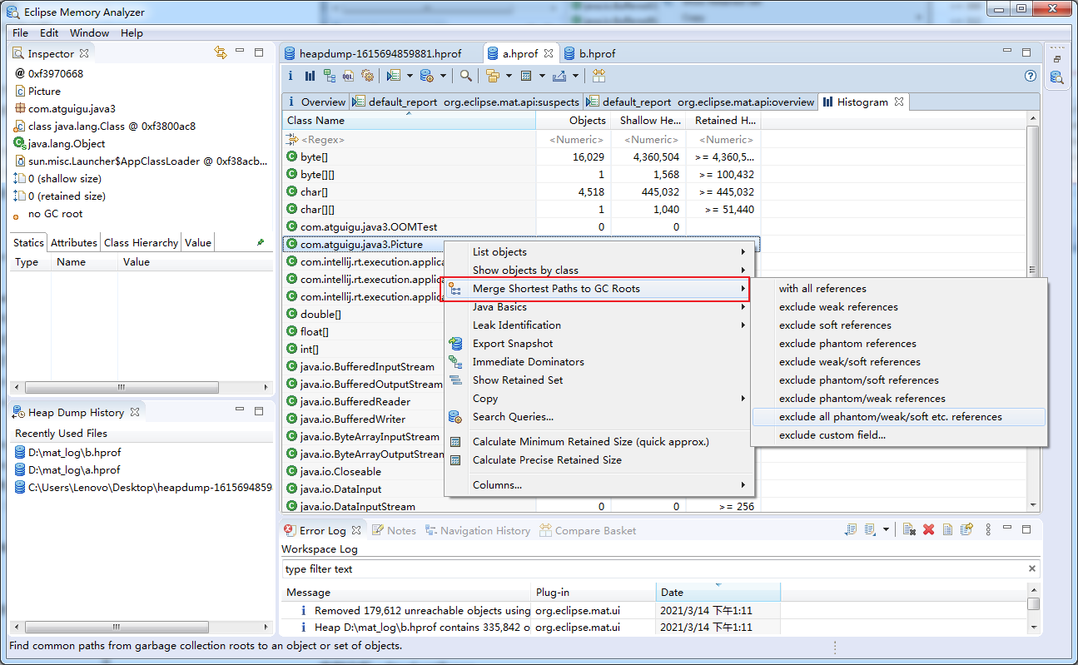Expand the Java Basics submenu

click(598, 307)
